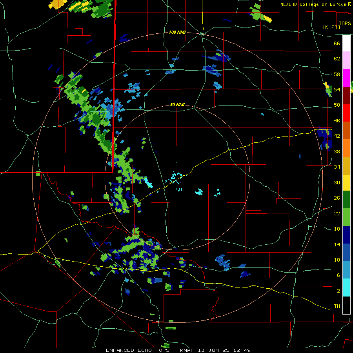This screenshot has height=353, width=353.
Task: Click the [K FT] legend units label
Action: [x=331, y=27]
